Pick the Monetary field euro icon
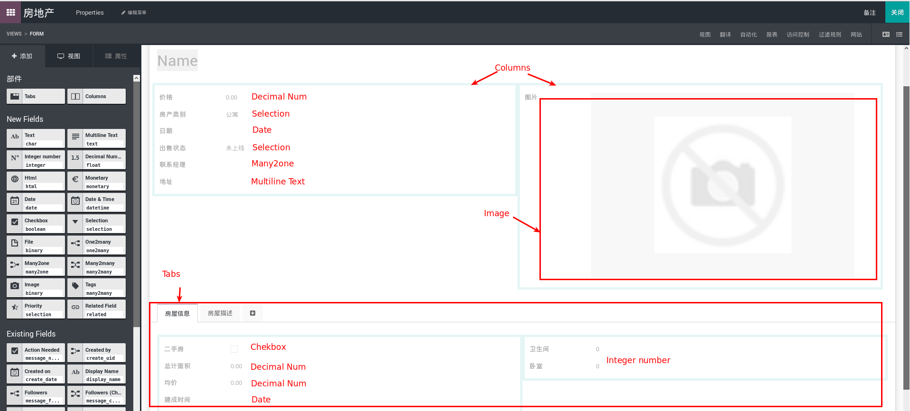The height and width of the screenshot is (411, 910). pos(75,180)
